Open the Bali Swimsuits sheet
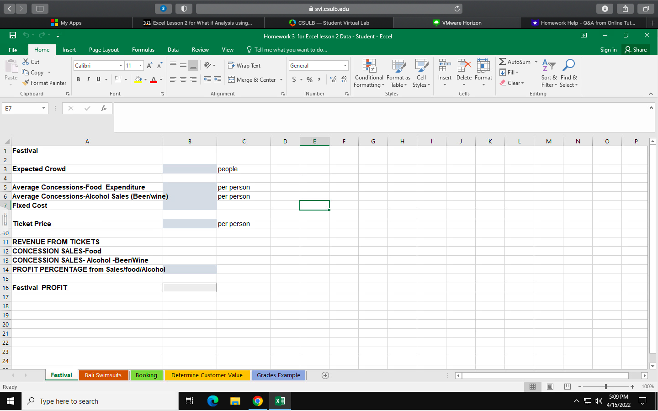 tap(103, 375)
